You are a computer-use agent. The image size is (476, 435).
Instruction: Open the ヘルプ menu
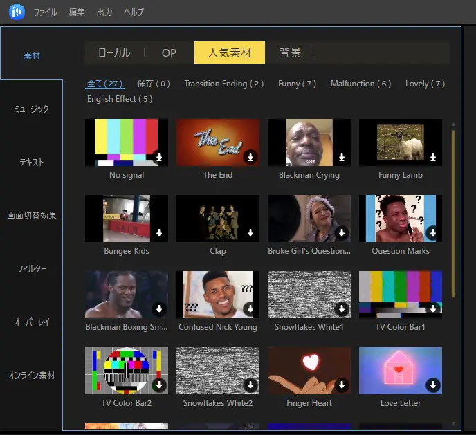click(134, 12)
